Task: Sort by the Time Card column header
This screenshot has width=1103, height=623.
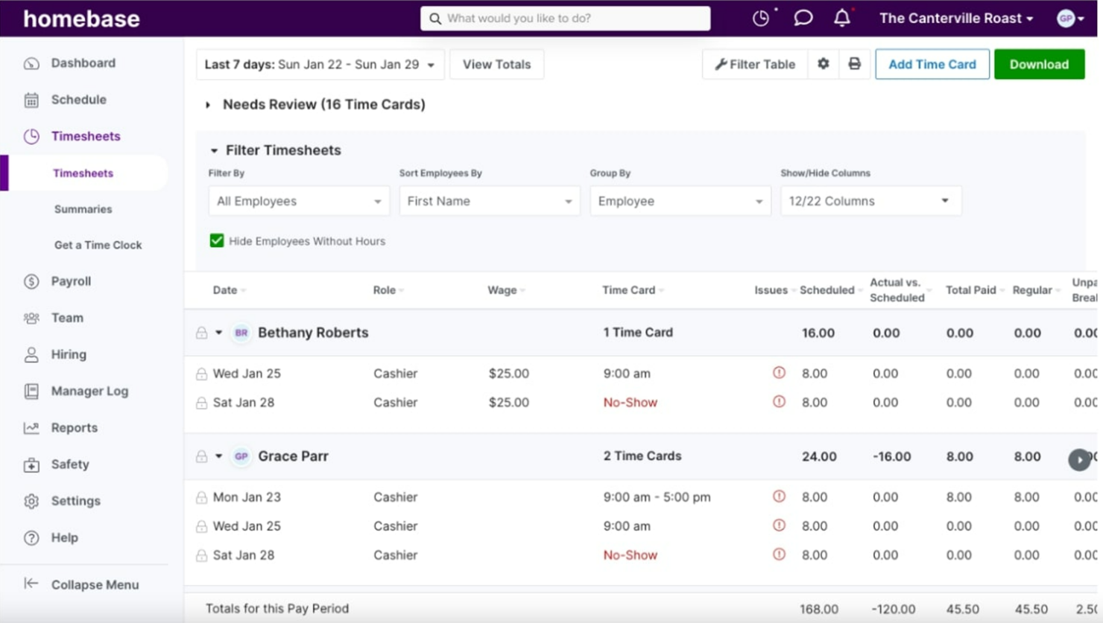Action: click(x=633, y=290)
